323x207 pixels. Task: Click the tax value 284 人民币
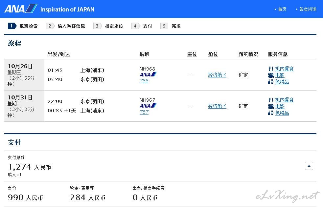click(x=88, y=197)
